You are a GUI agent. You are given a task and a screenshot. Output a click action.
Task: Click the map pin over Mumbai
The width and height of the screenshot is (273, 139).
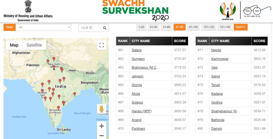pyautogui.click(x=42, y=91)
